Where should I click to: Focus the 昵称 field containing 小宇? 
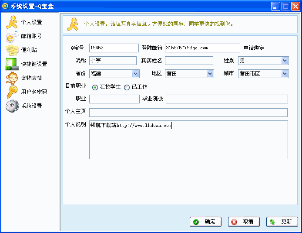[113, 61]
